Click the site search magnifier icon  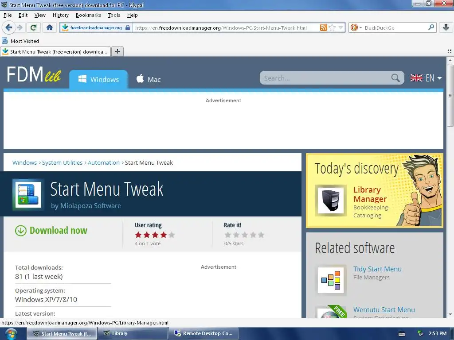(x=395, y=78)
